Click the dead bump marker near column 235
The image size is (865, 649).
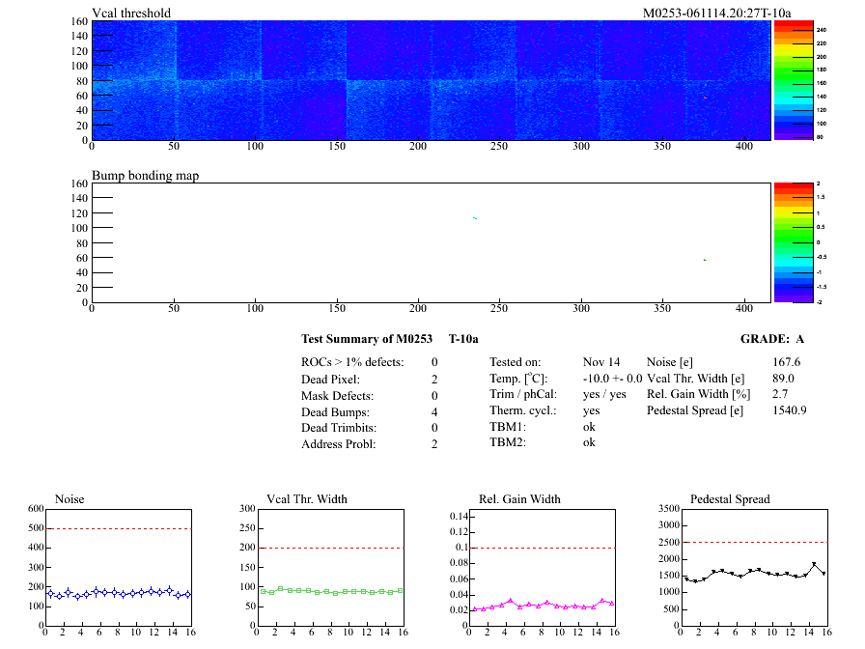(475, 218)
